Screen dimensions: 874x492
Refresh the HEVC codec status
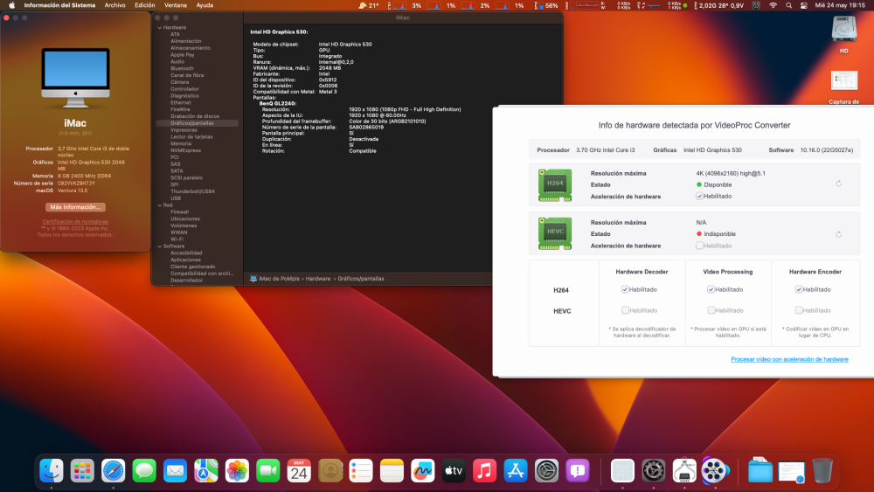pos(838,234)
